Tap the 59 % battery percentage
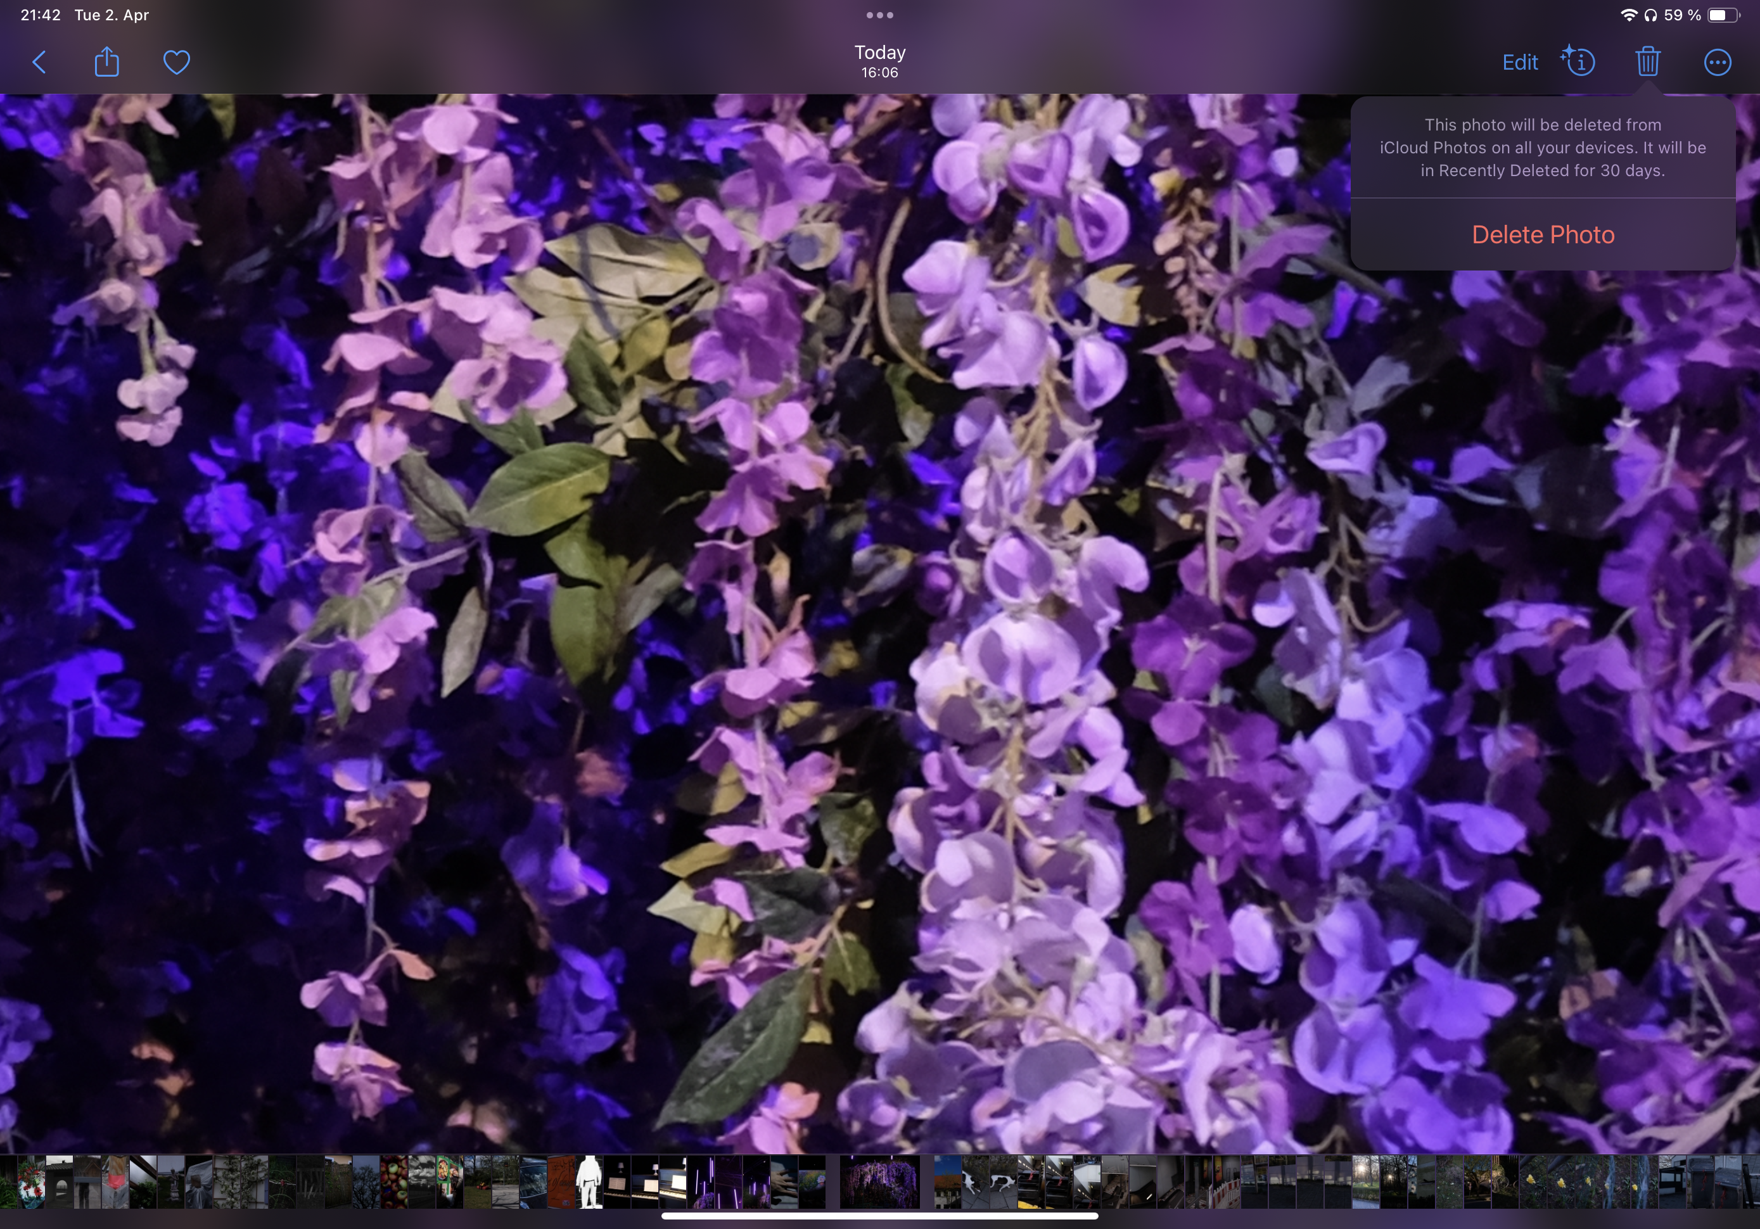Image resolution: width=1760 pixels, height=1229 pixels. tap(1682, 15)
